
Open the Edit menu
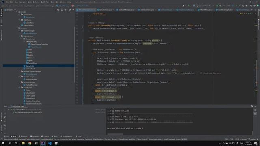[11, 2]
